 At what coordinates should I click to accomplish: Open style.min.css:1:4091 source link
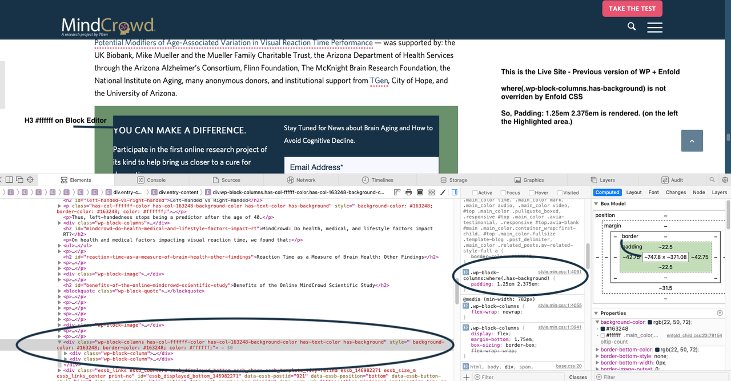(x=560, y=272)
